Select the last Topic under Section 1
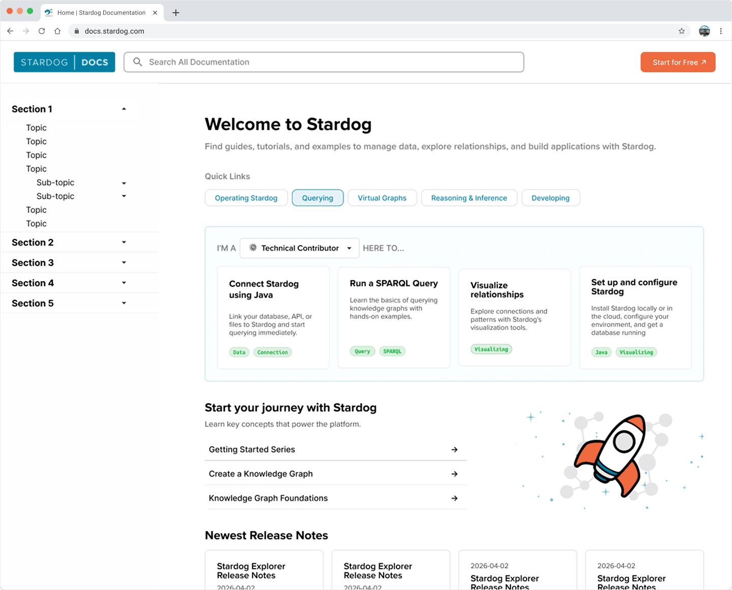Screen dimensions: 732x590 37,224
